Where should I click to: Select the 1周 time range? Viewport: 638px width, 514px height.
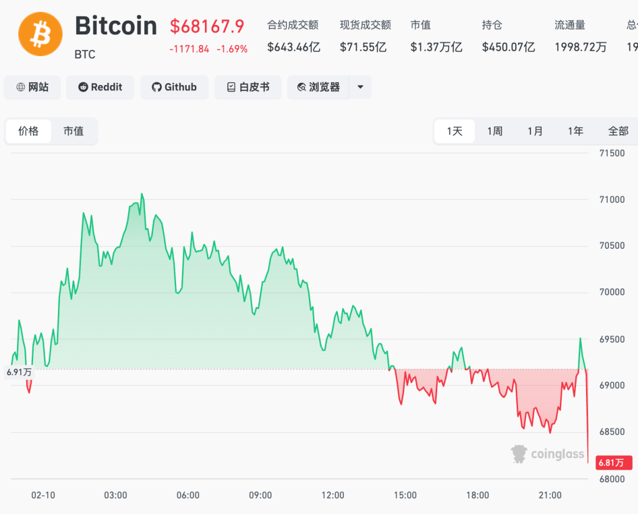495,131
